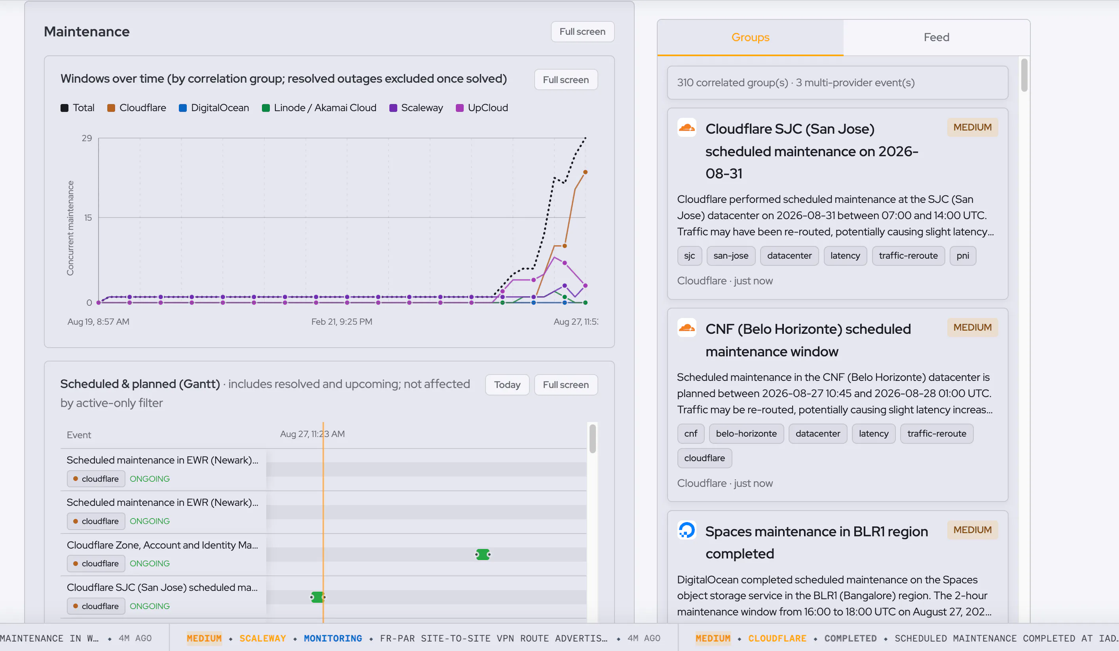Select the Cloudflare SJC scheduled maintenance Gantt row

[323, 597]
